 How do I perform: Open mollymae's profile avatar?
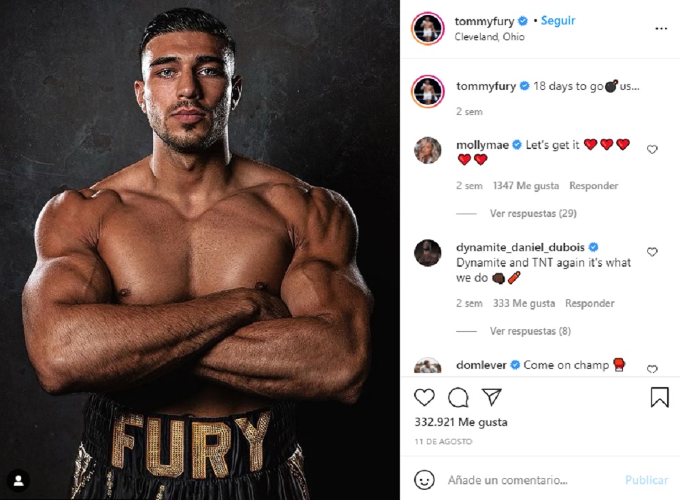pyautogui.click(x=428, y=150)
